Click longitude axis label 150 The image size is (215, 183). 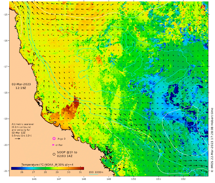coord(134,179)
